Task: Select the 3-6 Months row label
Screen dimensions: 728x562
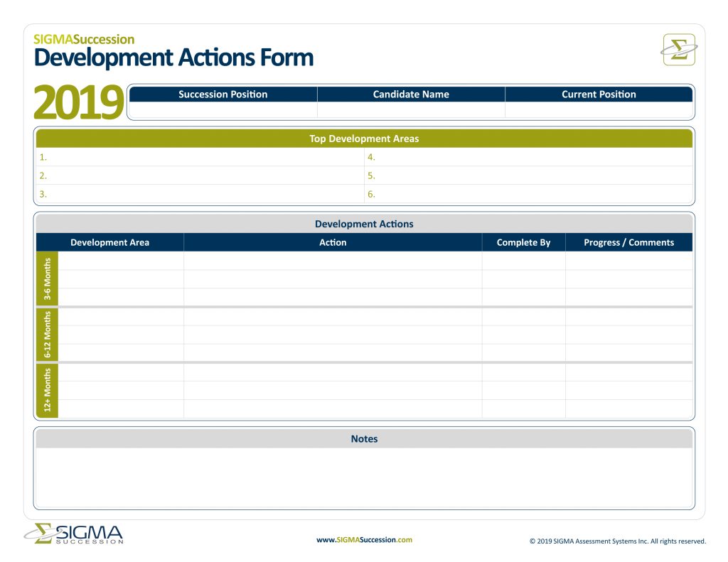Action: [48, 279]
